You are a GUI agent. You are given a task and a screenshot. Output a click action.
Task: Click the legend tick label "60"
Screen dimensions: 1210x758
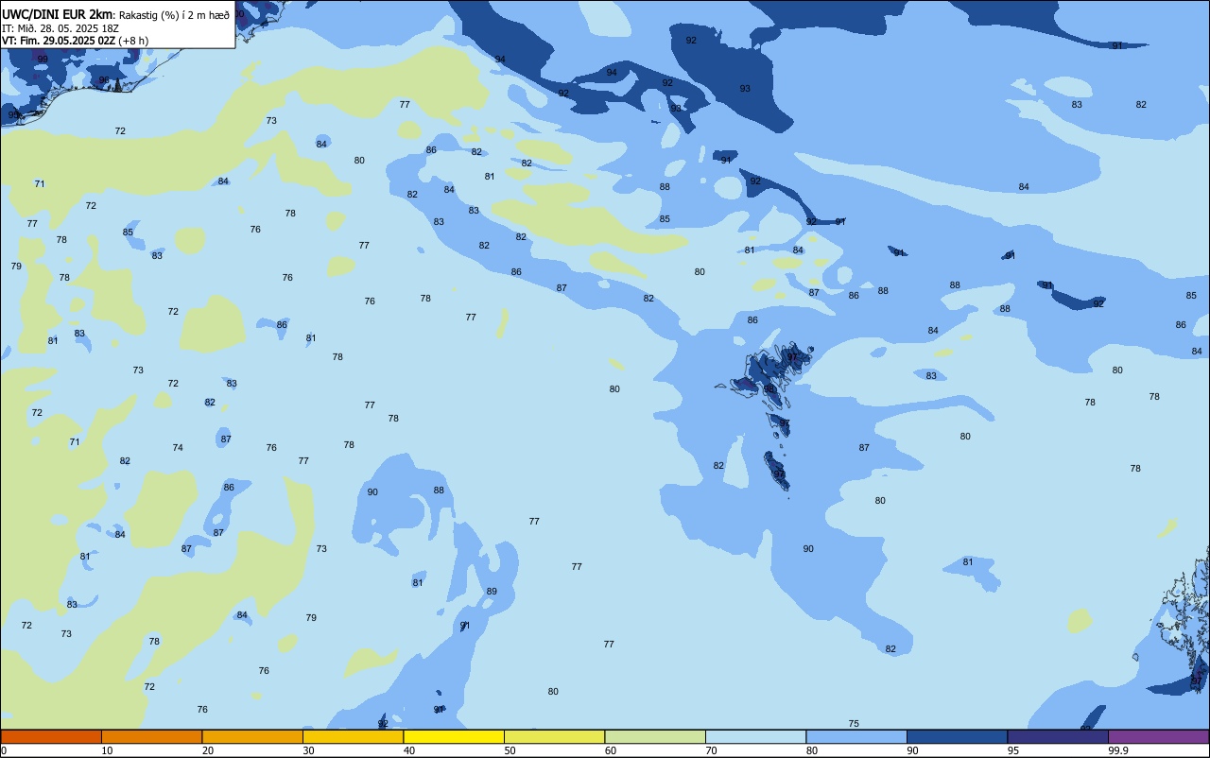point(611,750)
